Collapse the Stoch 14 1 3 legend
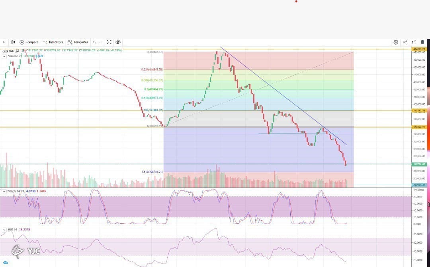 coord(4,191)
